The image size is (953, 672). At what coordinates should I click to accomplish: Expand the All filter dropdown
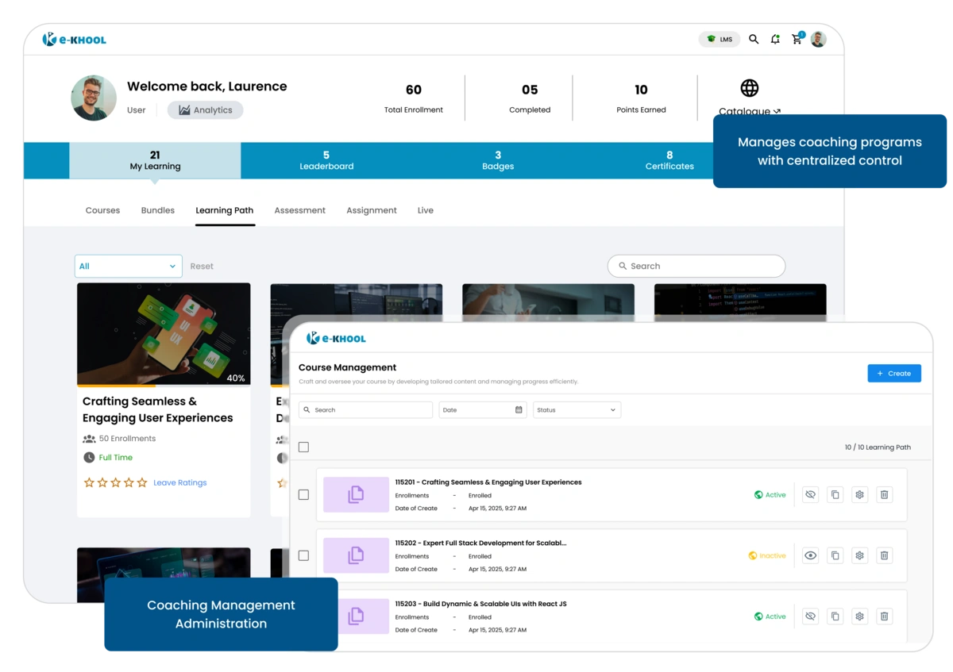click(x=128, y=266)
